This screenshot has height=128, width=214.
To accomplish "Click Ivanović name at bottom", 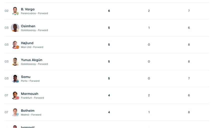I will 28,127.
